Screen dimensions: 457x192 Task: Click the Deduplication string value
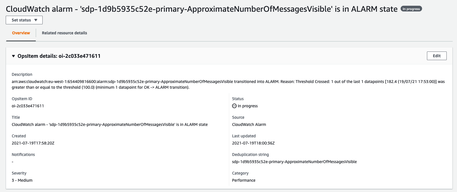[294, 162]
